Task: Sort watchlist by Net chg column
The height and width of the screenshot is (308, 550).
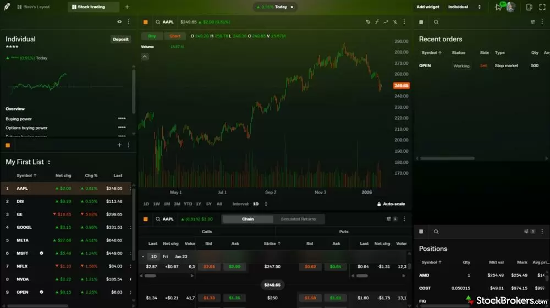Action: pyautogui.click(x=63, y=175)
